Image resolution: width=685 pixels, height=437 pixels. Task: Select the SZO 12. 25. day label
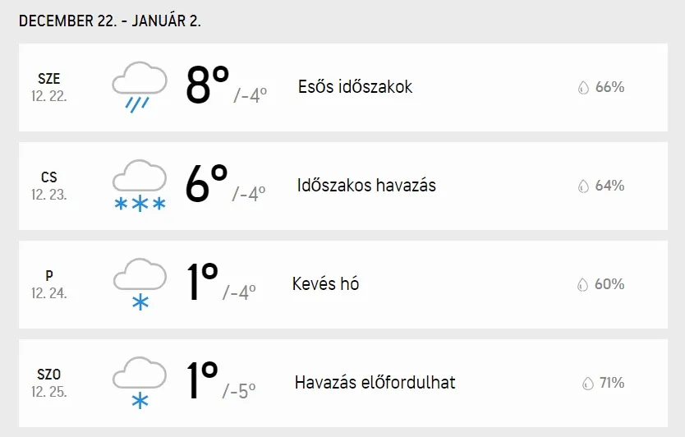49,383
